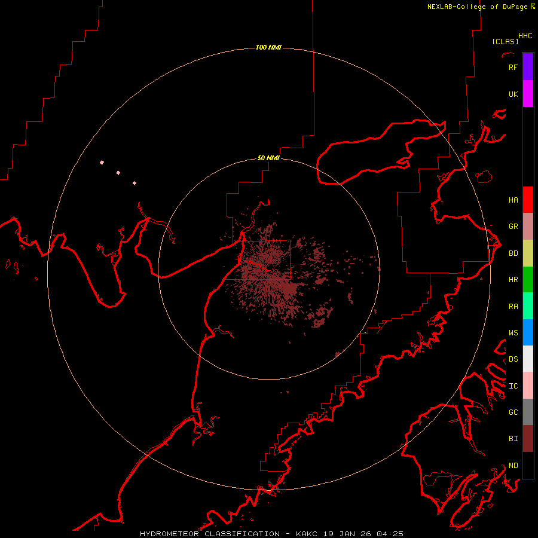Viewport: 538px width, 538px height.
Task: Click the HA red legend swatch
Action: click(528, 200)
